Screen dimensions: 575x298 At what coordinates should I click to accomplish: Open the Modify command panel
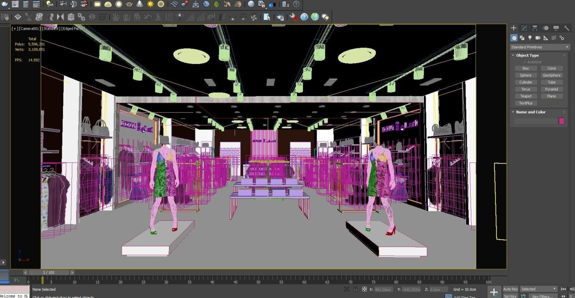pos(524,28)
